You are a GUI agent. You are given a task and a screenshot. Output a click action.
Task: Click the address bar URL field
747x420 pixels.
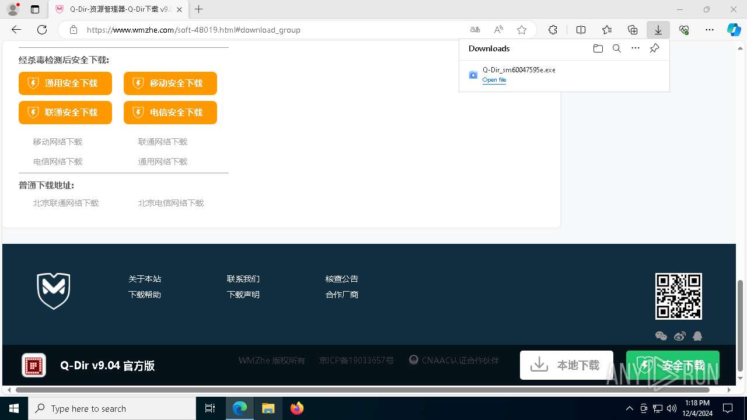click(274, 30)
